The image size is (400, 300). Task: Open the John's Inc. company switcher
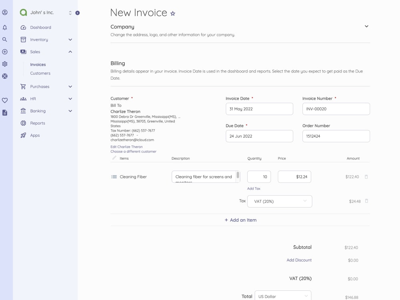pyautogui.click(x=70, y=13)
